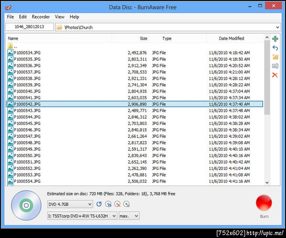Click the file icon of P1000549.JPG
286x238 pixels.
(10, 149)
